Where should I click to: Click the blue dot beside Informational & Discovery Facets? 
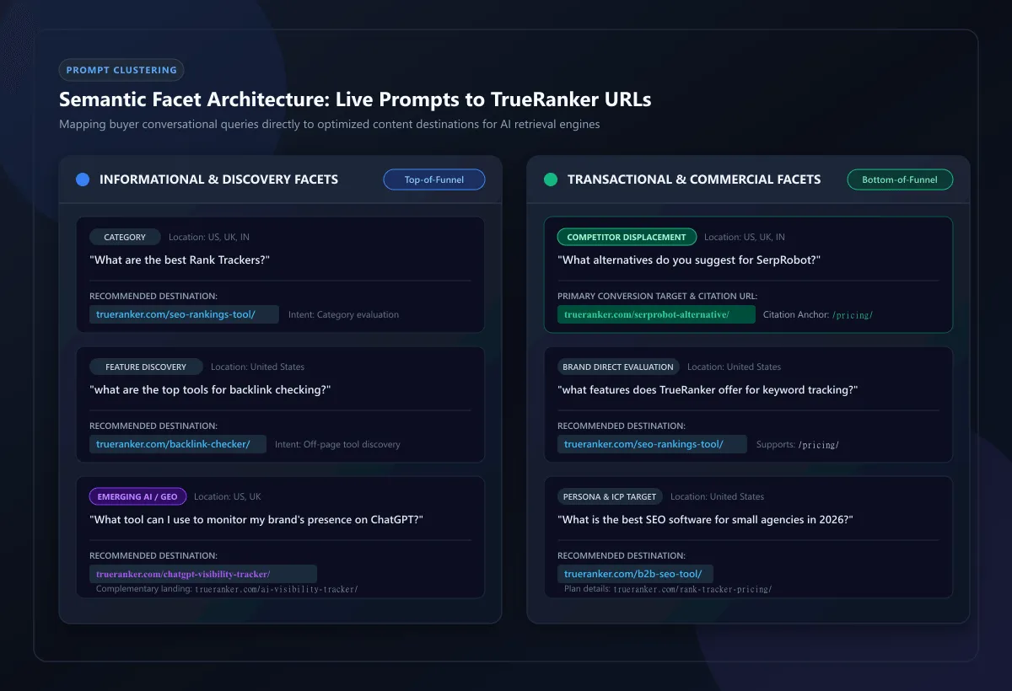tap(83, 179)
